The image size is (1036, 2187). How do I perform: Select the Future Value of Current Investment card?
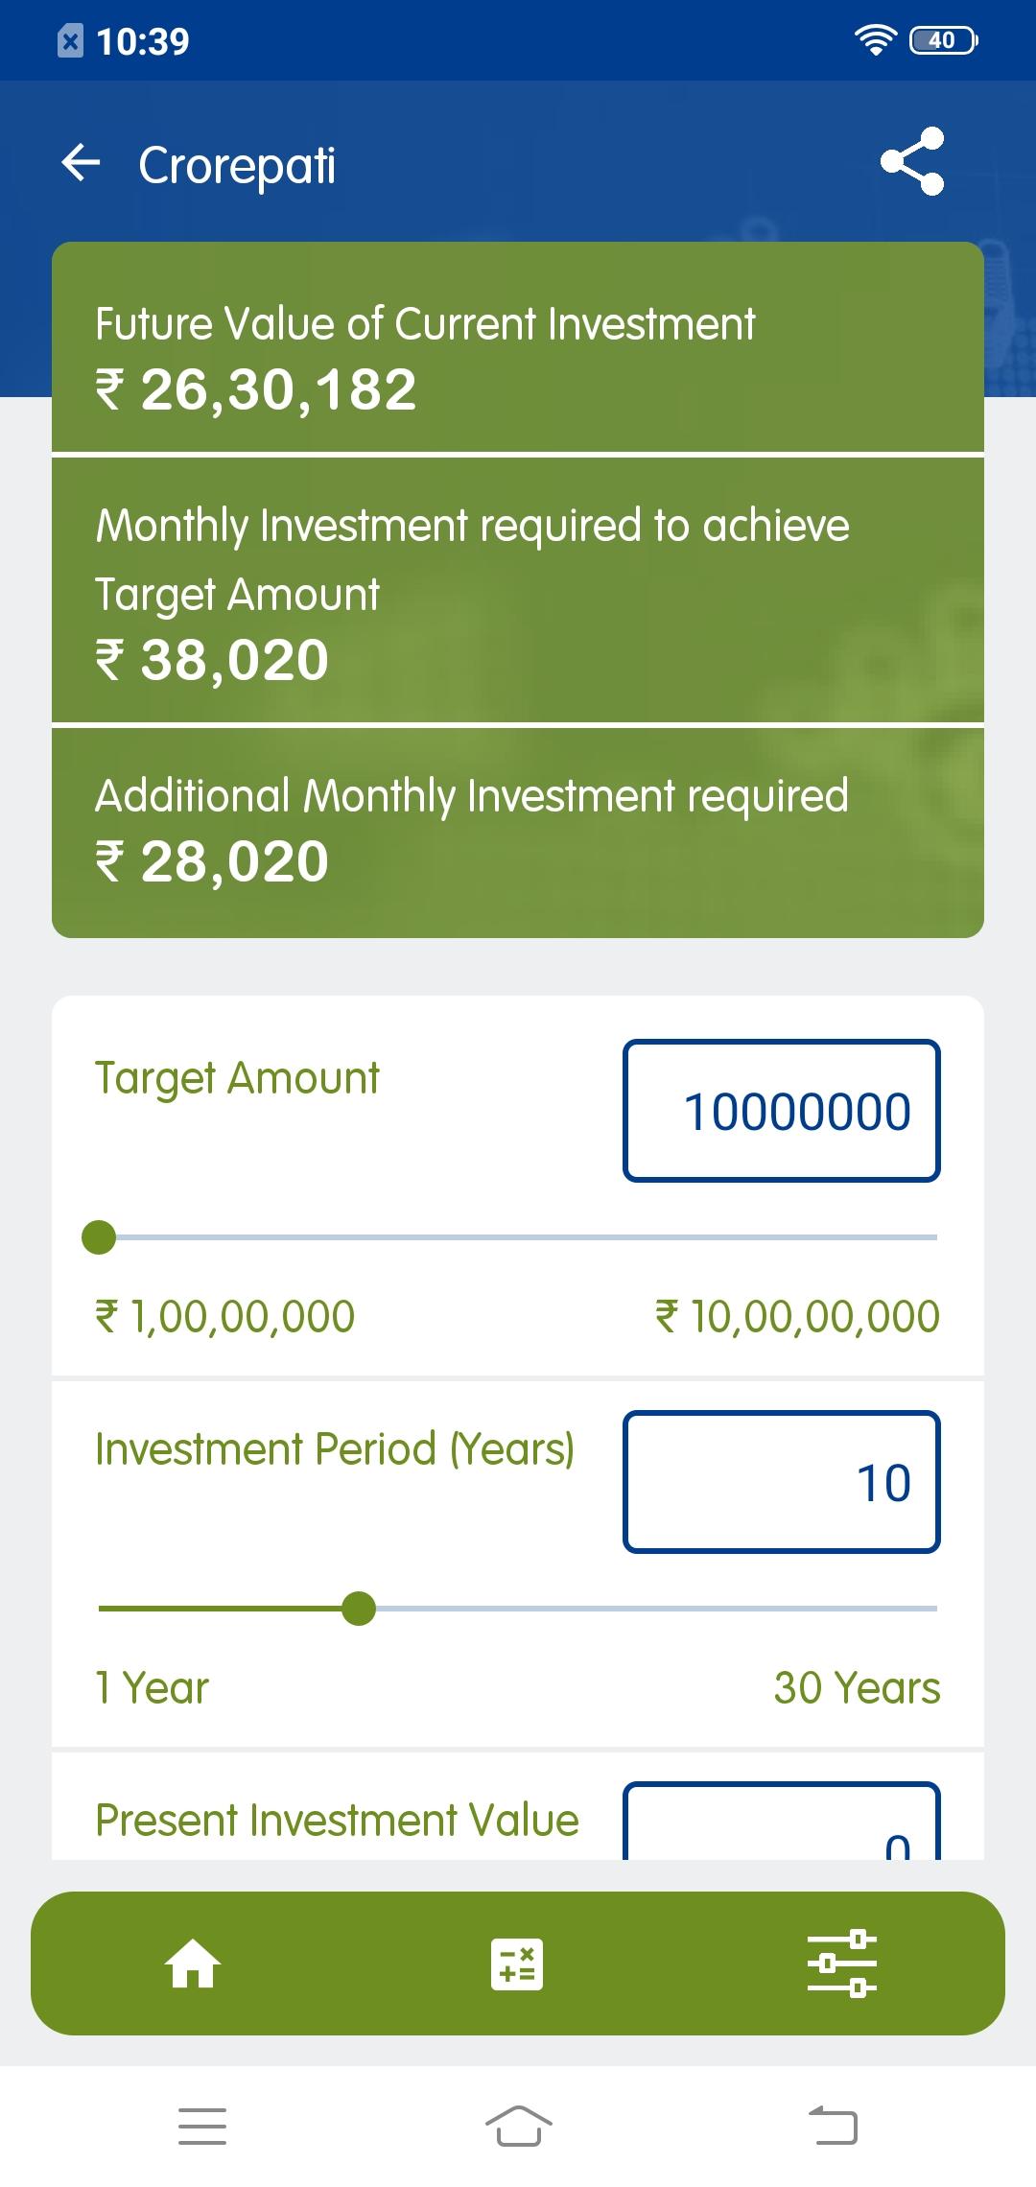[x=518, y=346]
